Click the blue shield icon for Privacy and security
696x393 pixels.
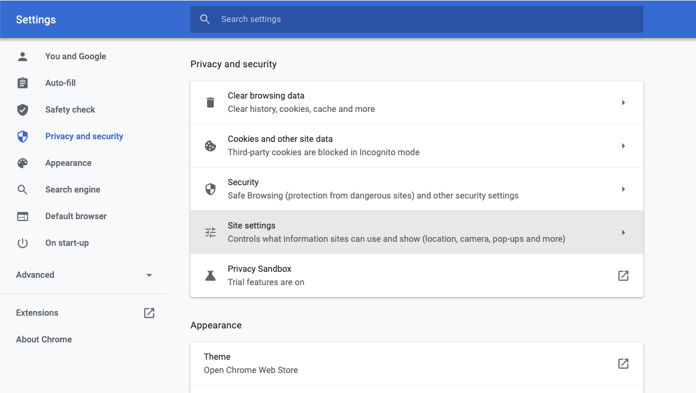(x=23, y=137)
